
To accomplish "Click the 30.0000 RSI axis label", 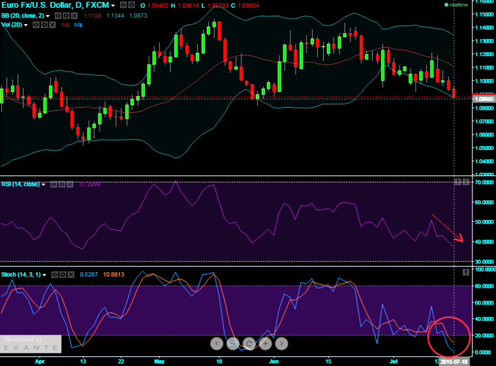I will pos(484,262).
